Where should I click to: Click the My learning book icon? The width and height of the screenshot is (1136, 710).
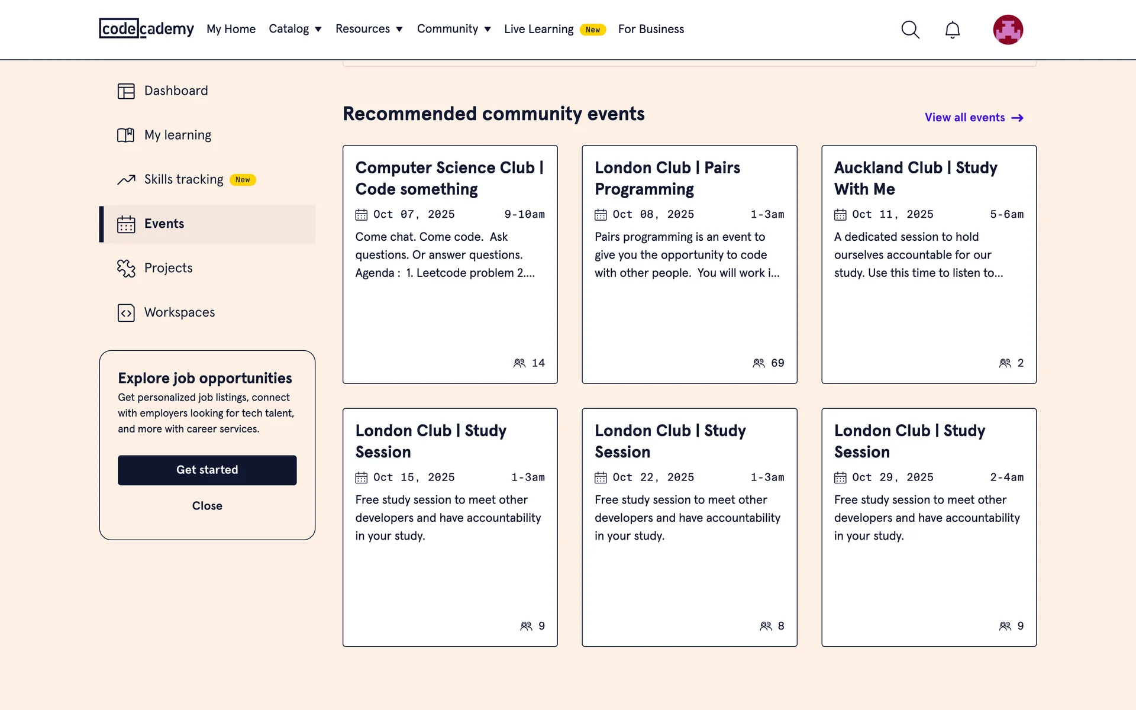click(126, 135)
